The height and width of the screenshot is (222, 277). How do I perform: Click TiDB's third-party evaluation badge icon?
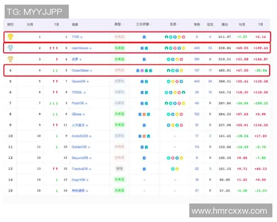point(144,37)
